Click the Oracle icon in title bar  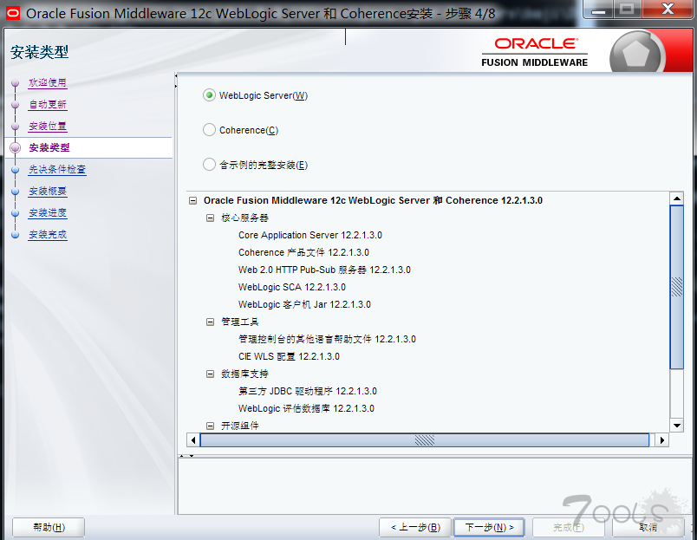click(x=13, y=13)
